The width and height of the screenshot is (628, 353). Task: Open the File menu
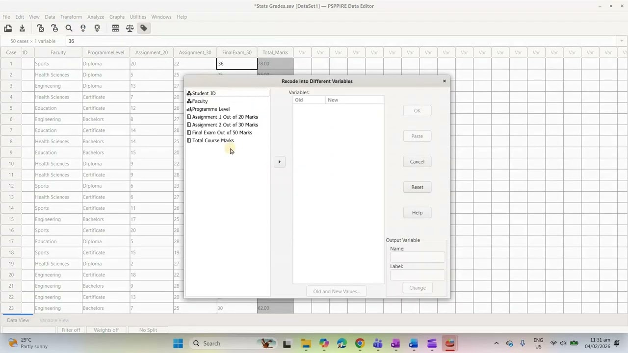click(x=6, y=17)
